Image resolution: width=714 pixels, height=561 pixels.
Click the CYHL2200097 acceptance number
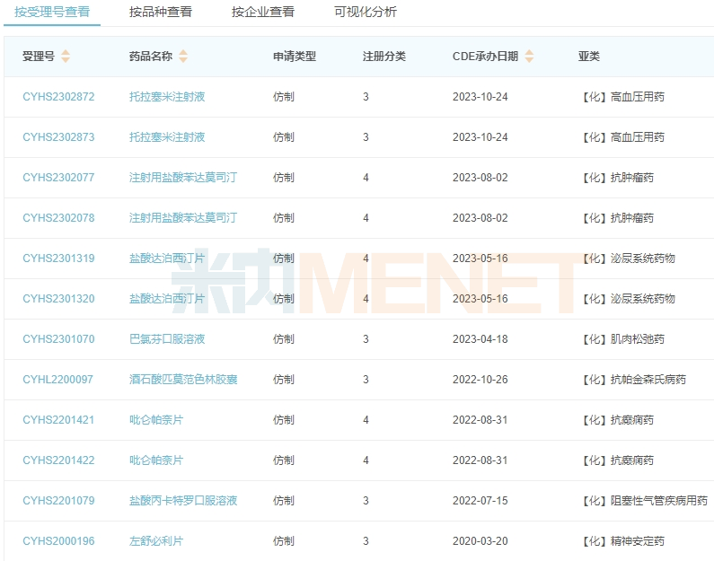click(57, 380)
